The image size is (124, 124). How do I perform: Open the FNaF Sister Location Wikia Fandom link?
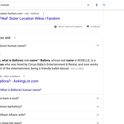30,19
